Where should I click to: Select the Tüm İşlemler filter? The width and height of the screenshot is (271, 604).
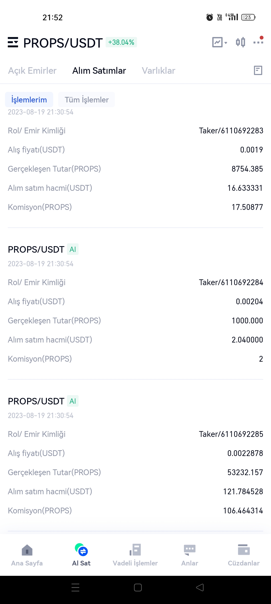(87, 100)
